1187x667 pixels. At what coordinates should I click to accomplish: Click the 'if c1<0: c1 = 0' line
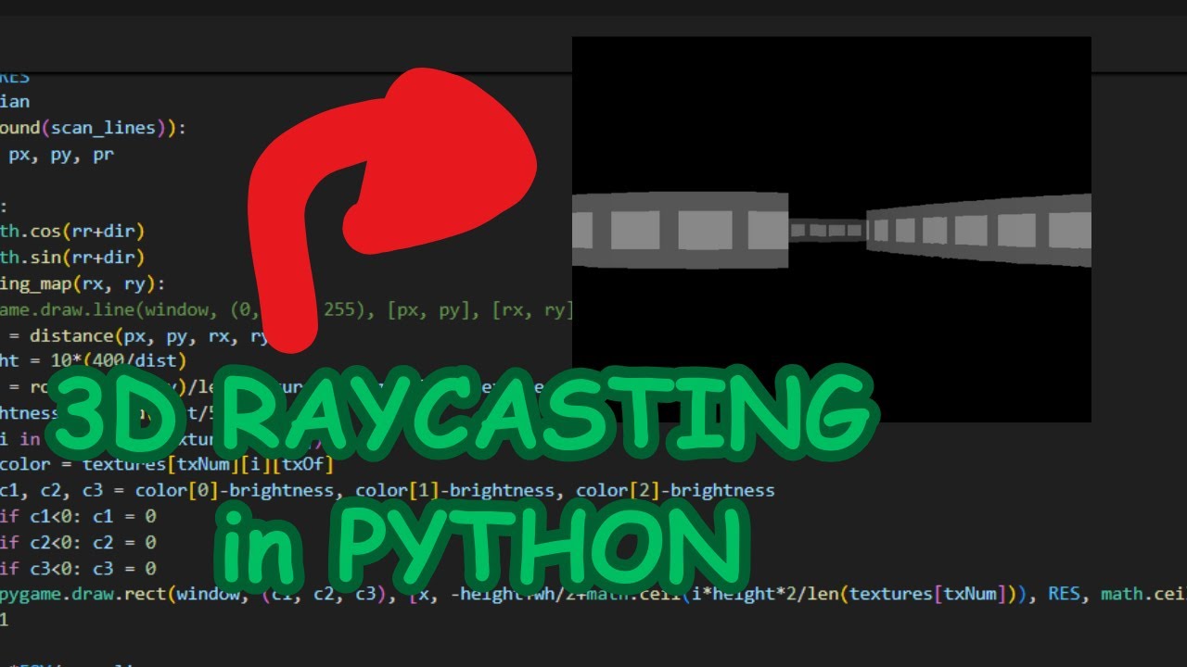[x=78, y=516]
